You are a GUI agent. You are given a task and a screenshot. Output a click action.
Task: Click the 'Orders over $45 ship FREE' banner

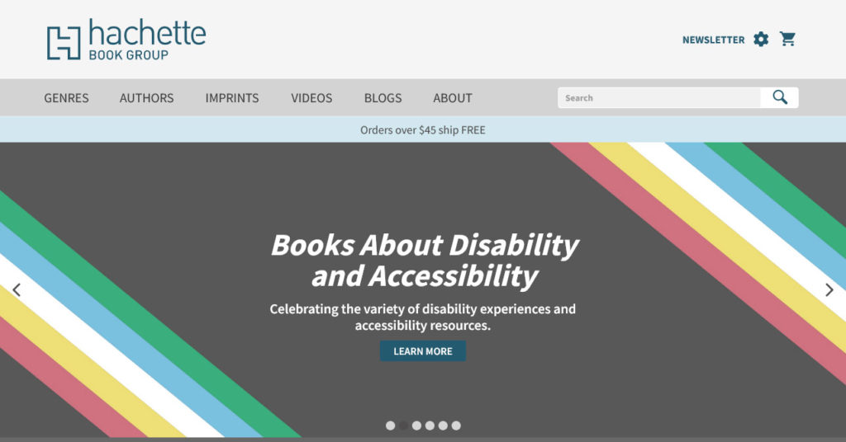(x=423, y=129)
